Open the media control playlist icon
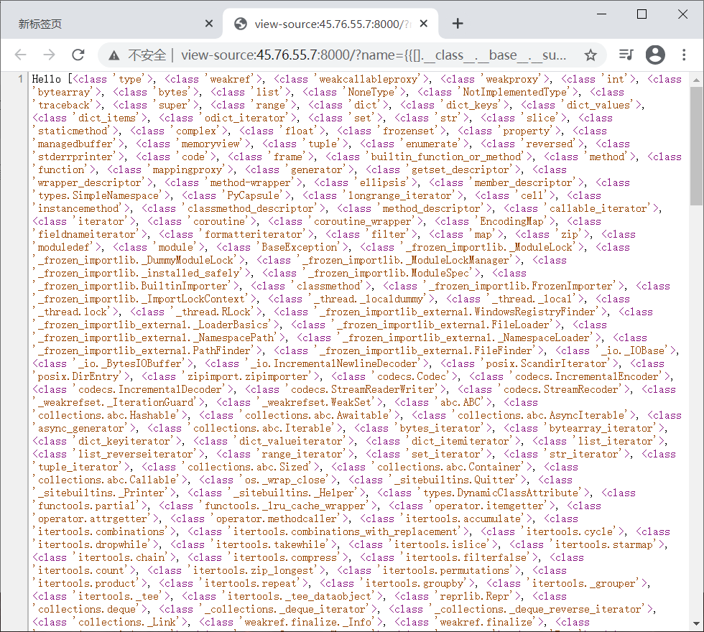 point(626,55)
